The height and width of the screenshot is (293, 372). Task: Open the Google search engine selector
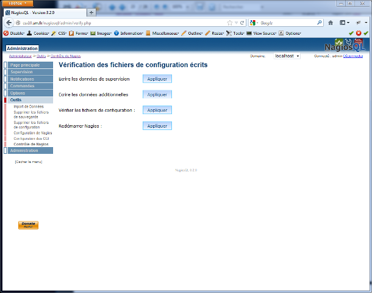(x=254, y=23)
